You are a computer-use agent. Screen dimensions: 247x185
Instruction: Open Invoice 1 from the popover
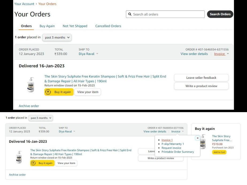(167, 140)
